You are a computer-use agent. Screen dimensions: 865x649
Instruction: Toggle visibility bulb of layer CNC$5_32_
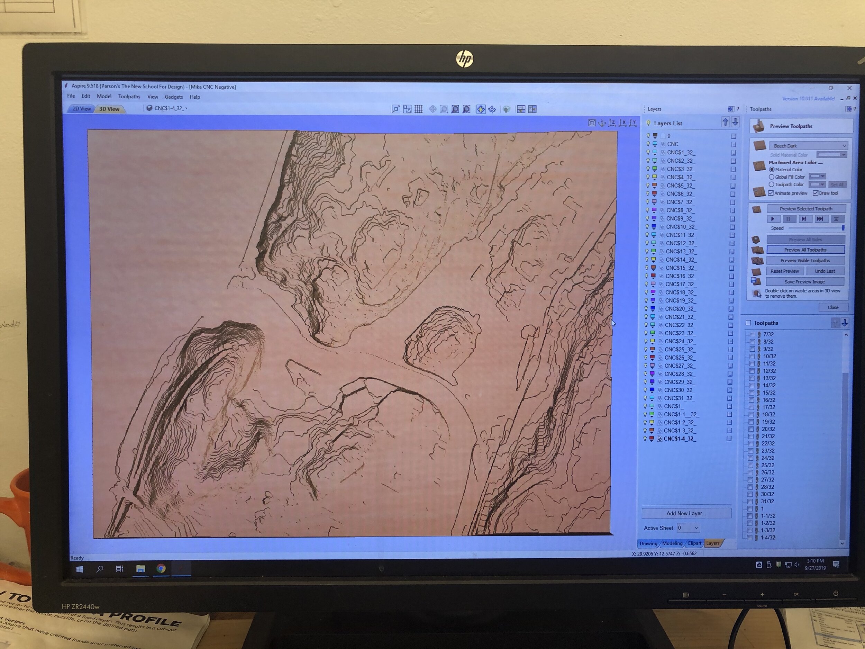648,186
